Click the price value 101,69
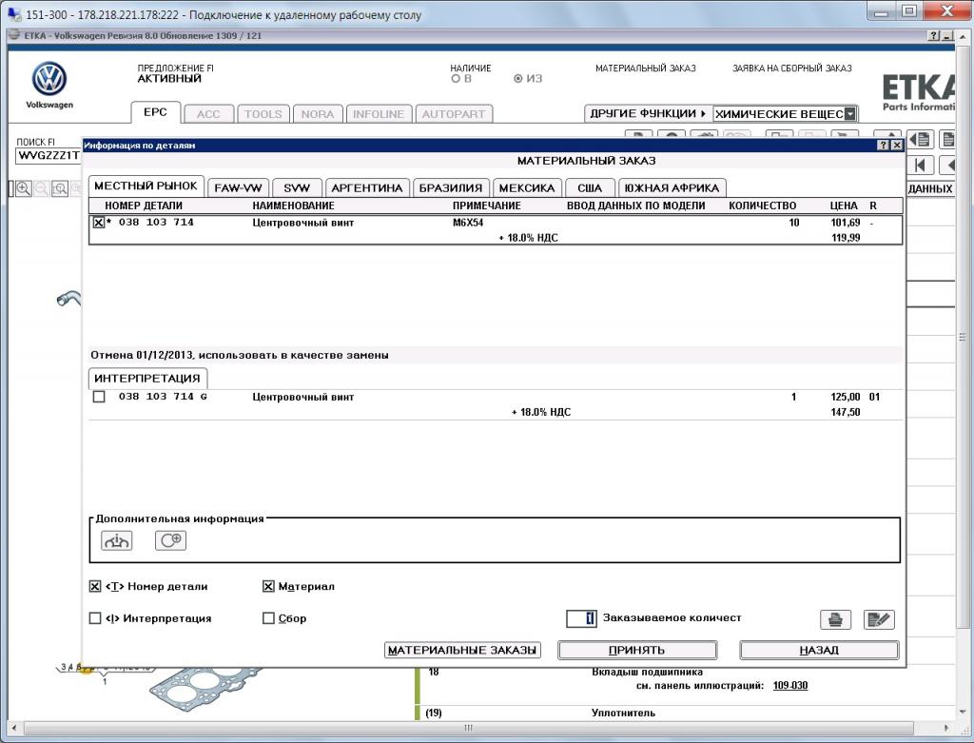The height and width of the screenshot is (743, 974). coord(846,223)
